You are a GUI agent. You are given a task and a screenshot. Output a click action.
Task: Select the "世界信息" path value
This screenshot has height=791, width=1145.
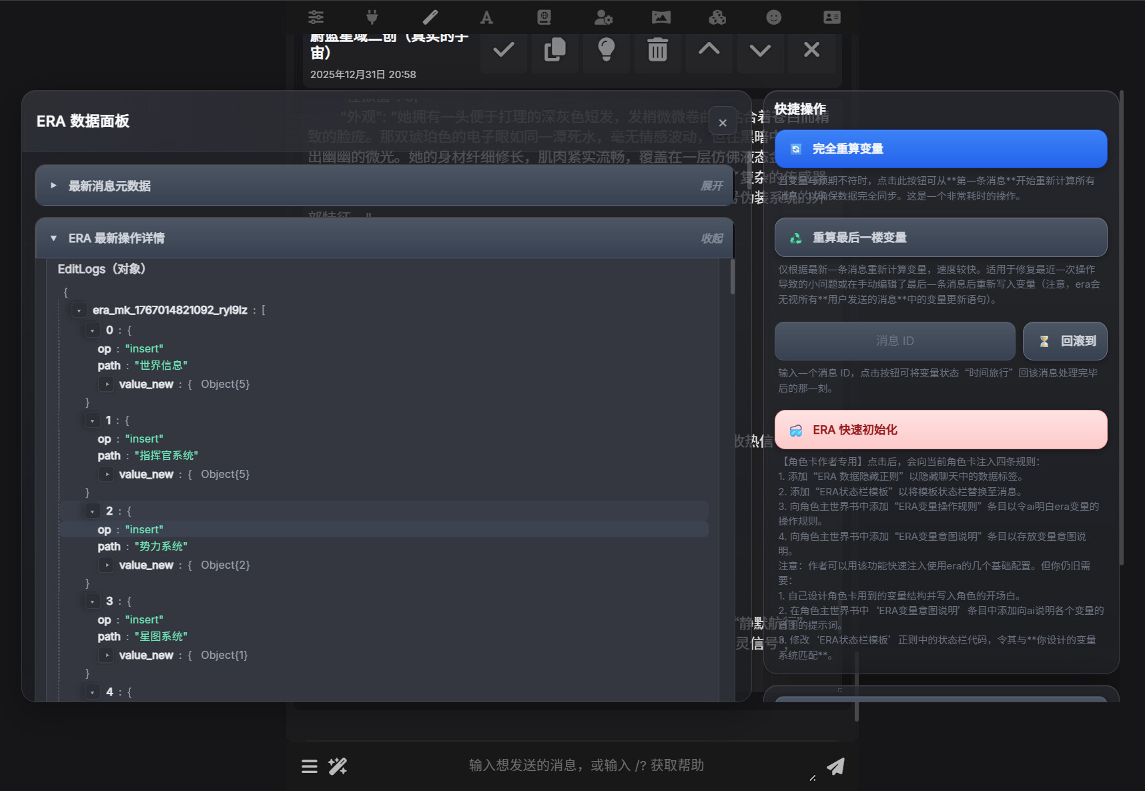pos(161,366)
